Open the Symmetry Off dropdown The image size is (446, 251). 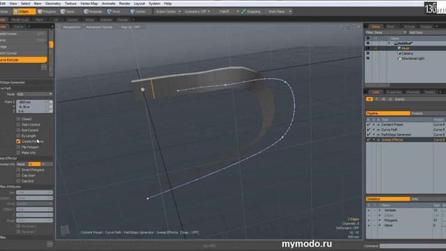(x=197, y=12)
